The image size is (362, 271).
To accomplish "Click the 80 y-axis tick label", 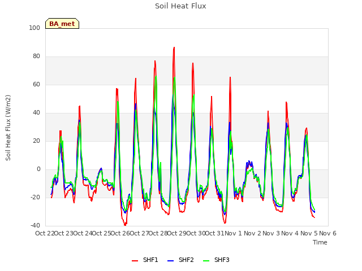I will point(36,56).
